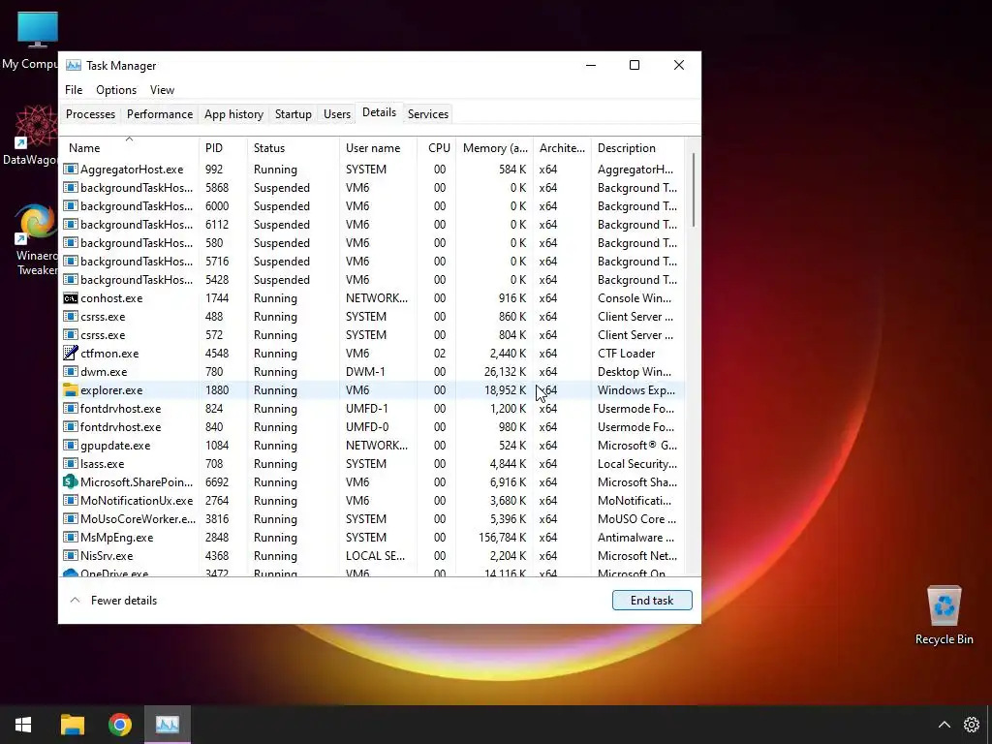Open the settings gear in system tray
The height and width of the screenshot is (744, 992).
point(971,725)
